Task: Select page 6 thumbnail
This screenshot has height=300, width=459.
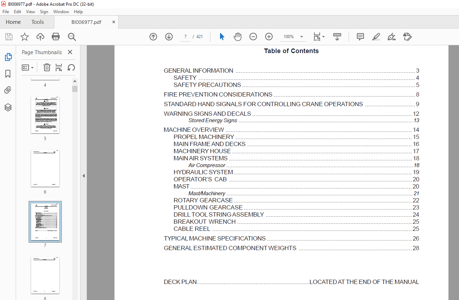Action: pos(45,168)
